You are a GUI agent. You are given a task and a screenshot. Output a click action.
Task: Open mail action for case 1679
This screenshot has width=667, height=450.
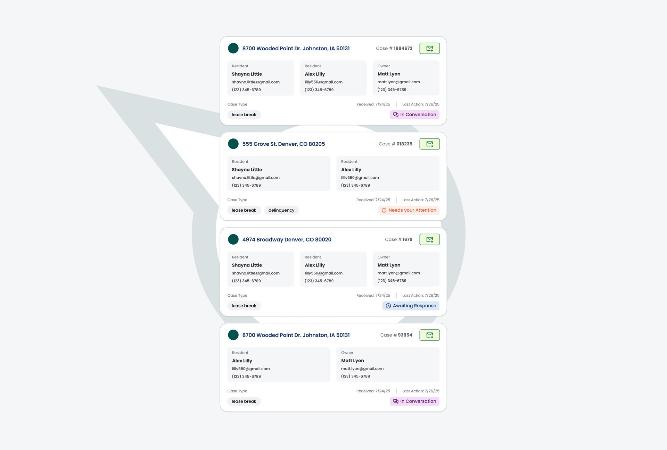(x=429, y=239)
